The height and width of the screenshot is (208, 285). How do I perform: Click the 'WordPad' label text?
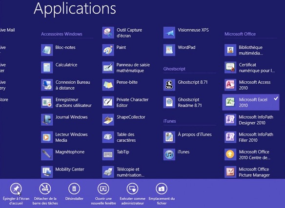pyautogui.click(x=187, y=47)
